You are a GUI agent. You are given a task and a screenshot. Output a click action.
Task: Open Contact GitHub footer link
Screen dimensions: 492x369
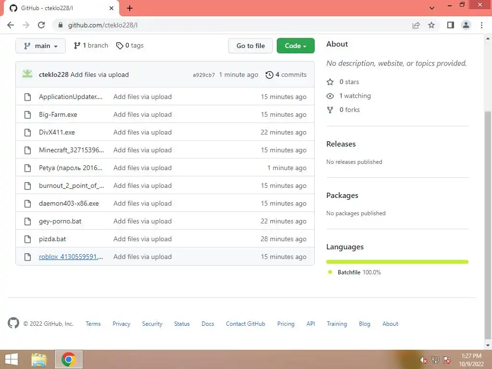pyautogui.click(x=246, y=324)
